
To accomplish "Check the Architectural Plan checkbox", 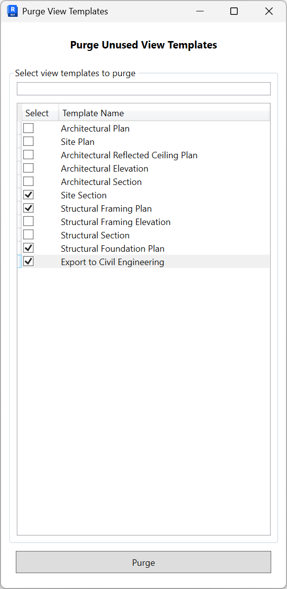I will pyautogui.click(x=28, y=128).
